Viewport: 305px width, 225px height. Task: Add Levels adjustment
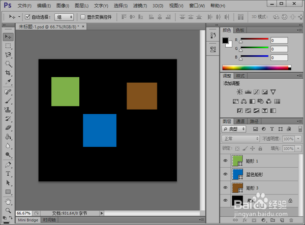pos(248,92)
